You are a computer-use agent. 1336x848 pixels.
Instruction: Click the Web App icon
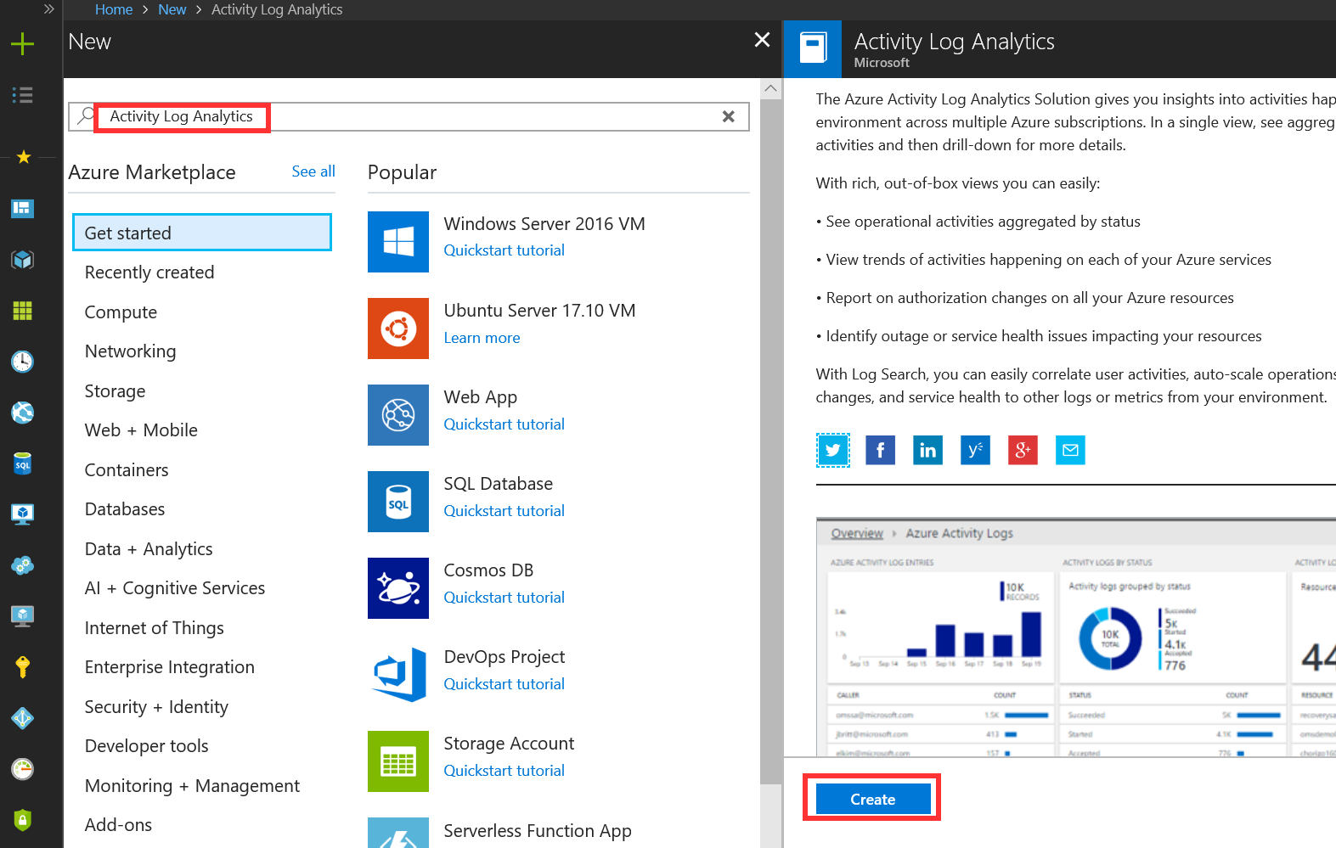tap(398, 415)
